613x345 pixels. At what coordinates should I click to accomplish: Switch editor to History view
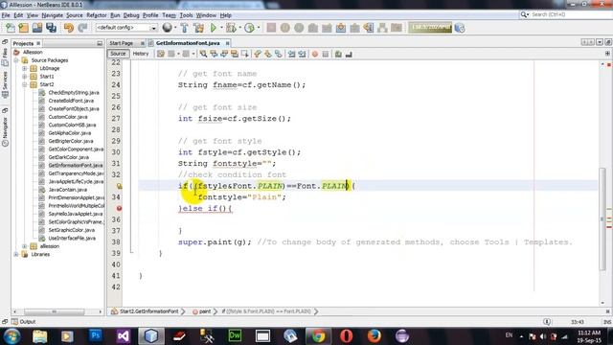[141, 54]
